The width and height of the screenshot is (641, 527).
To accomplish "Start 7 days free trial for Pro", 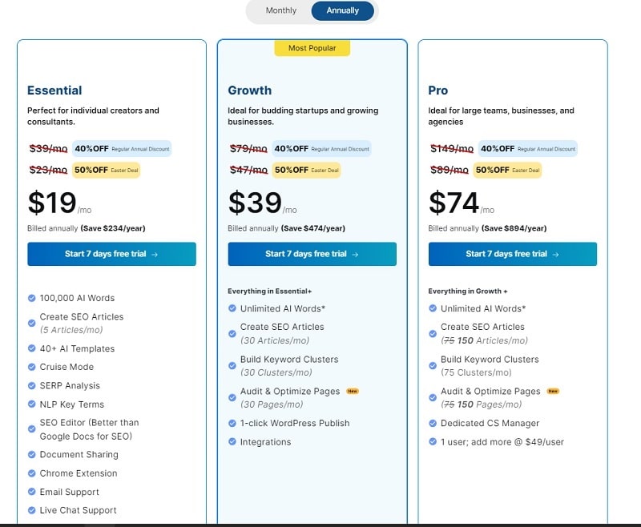I will pos(512,254).
